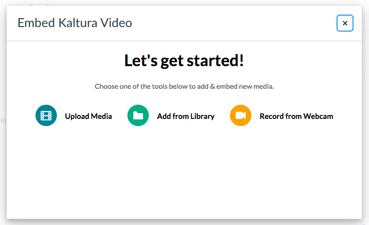Screen dimensions: 369x225
Task: Click the "Embed Kaltura Video" dialog title
Action: click(75, 23)
